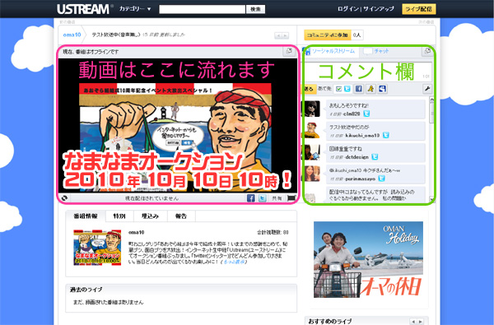Share video on Twitter from player bar
Image resolution: width=494 pixels, height=325 pixels.
(x=262, y=198)
